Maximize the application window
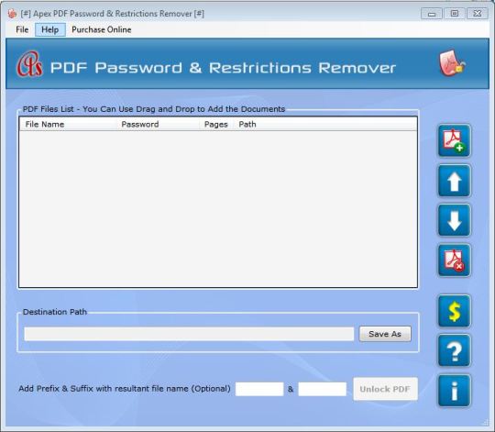 [455, 14]
